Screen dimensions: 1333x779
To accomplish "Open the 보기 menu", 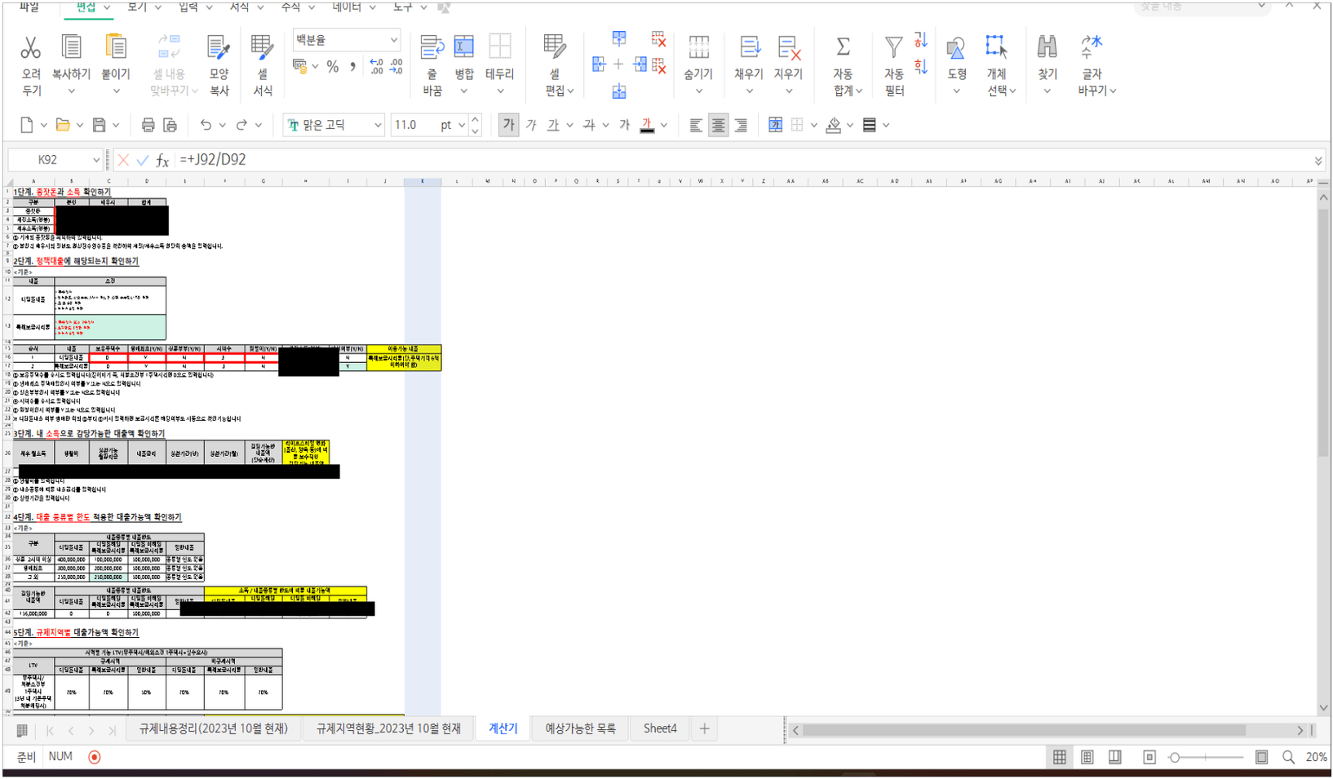I will coord(137,7).
